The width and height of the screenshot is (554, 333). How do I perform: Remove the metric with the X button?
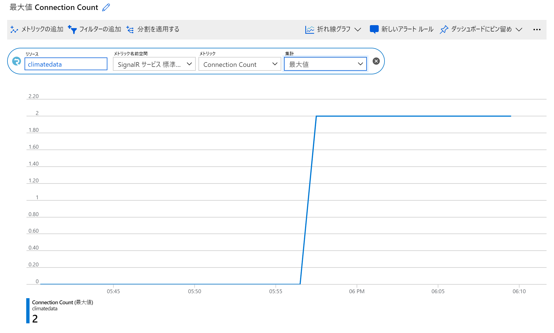coord(376,61)
